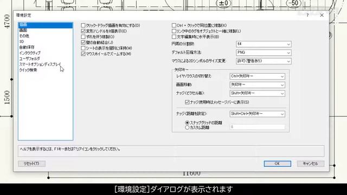The image size is (347, 195).
Task: Close the 環境設定 dialog with X
Action: pyautogui.click(x=322, y=15)
